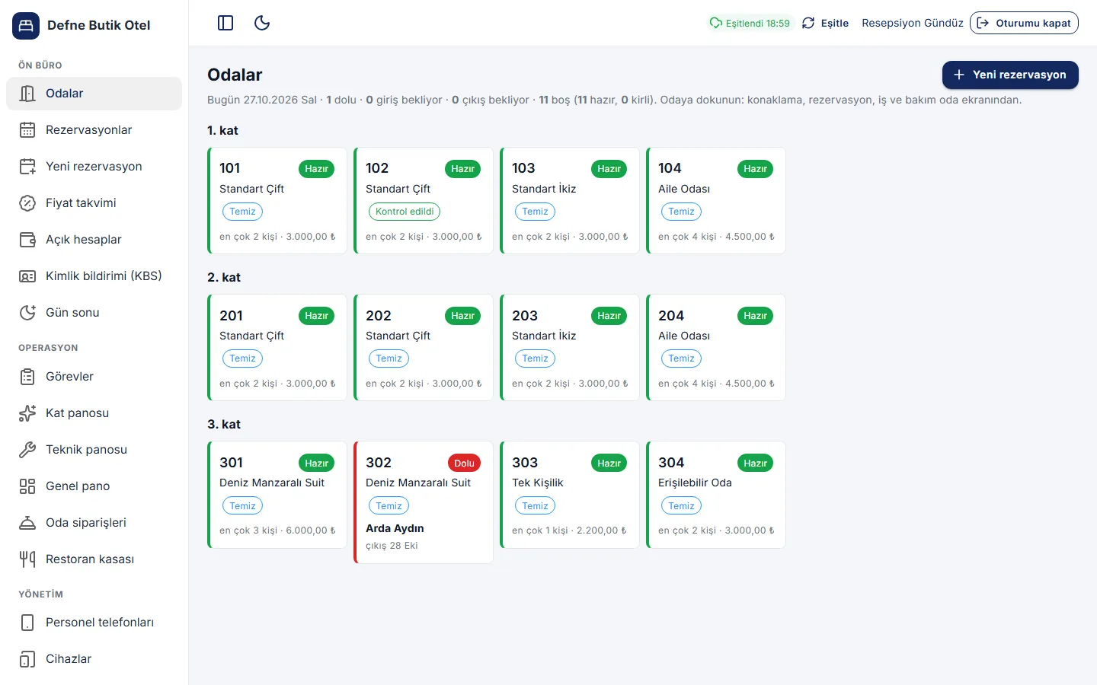Click the Dolu status badge on room 302
This screenshot has width=1097, height=685.
coord(464,463)
